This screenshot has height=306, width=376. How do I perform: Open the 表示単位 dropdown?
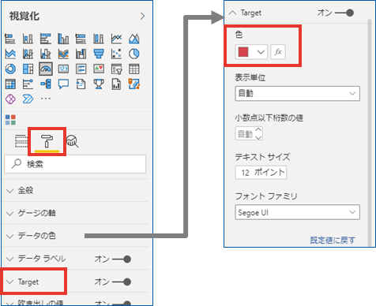(x=297, y=93)
